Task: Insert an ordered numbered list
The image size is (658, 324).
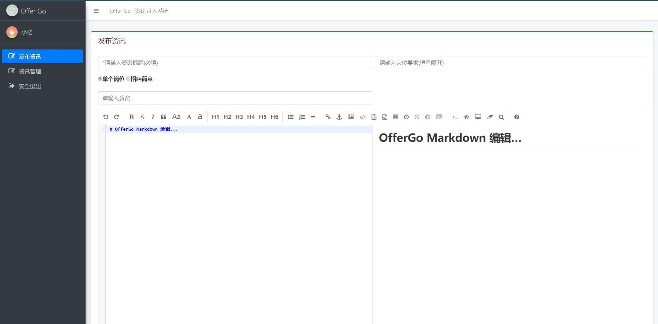Action: tap(302, 117)
